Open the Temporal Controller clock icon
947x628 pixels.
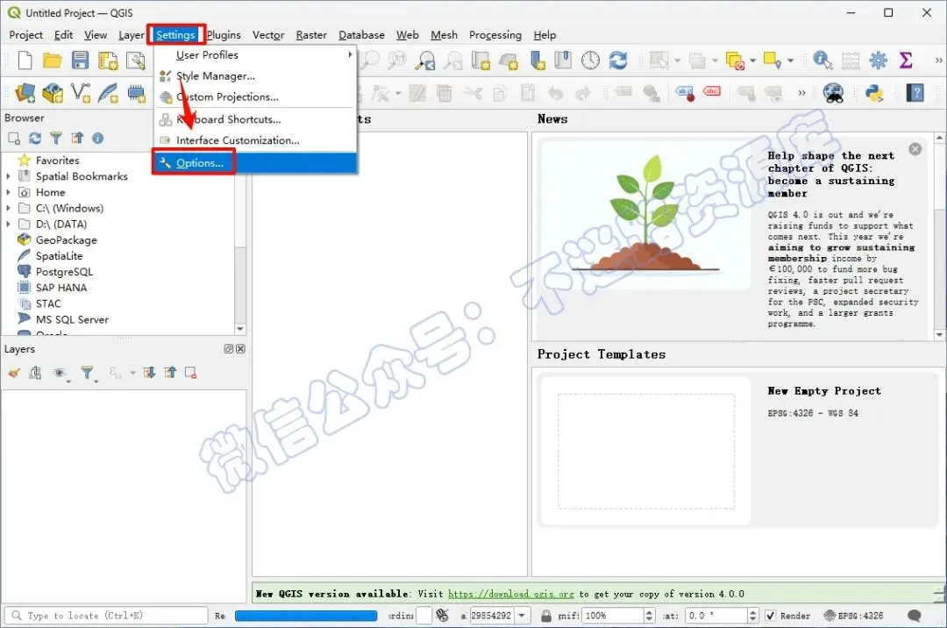[x=590, y=61]
